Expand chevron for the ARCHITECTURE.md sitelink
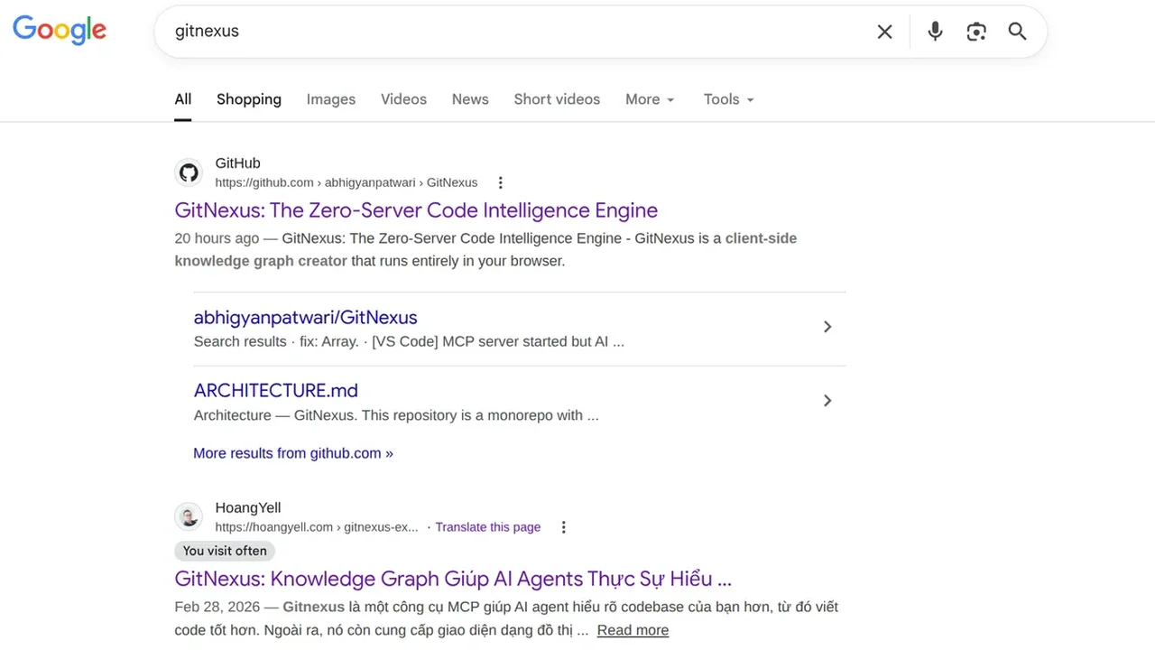The width and height of the screenshot is (1155, 650). point(827,401)
